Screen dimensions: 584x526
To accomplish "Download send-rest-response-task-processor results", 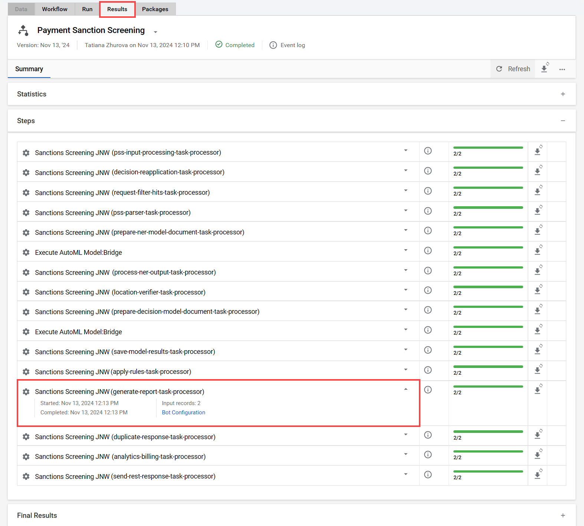I will (x=538, y=474).
